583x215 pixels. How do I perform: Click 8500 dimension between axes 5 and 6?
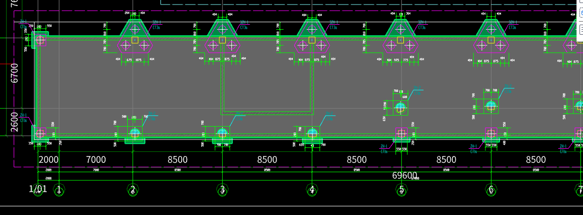(x=446, y=160)
